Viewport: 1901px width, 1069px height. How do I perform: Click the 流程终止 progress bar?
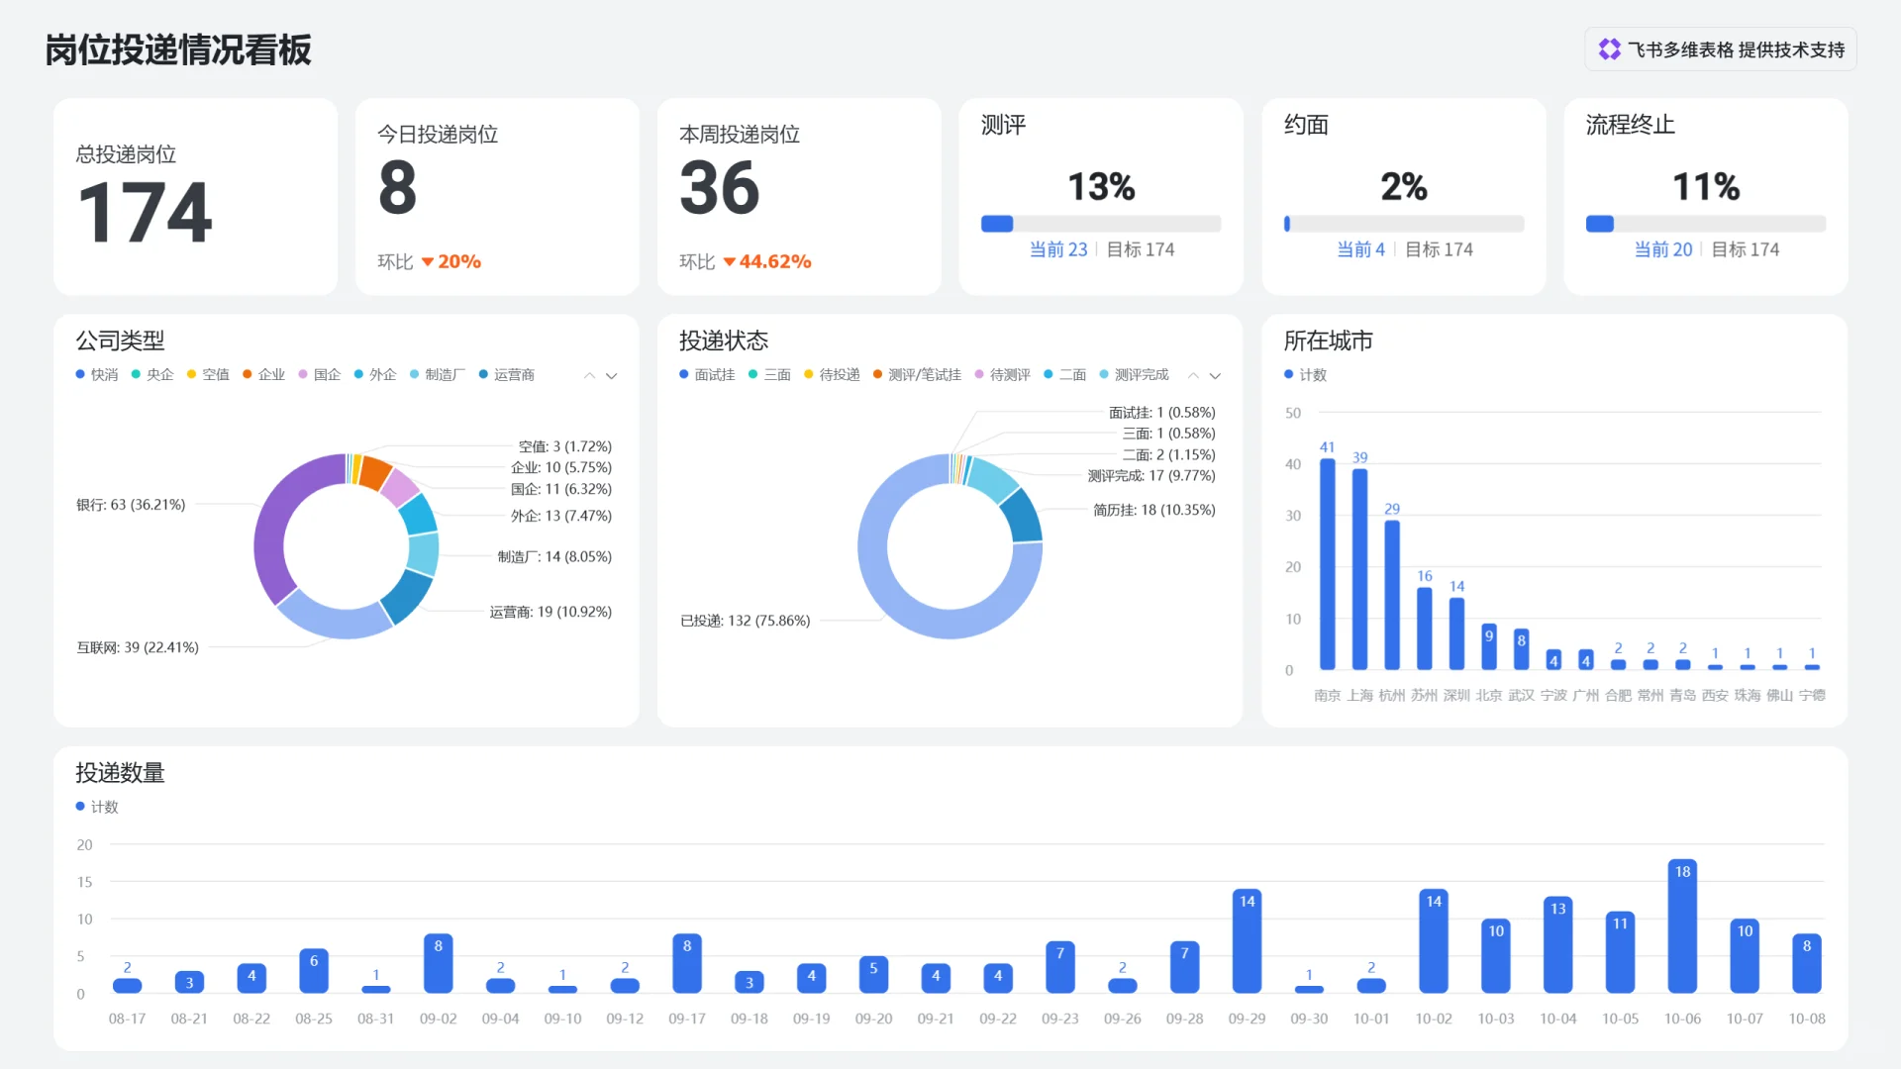(1705, 224)
